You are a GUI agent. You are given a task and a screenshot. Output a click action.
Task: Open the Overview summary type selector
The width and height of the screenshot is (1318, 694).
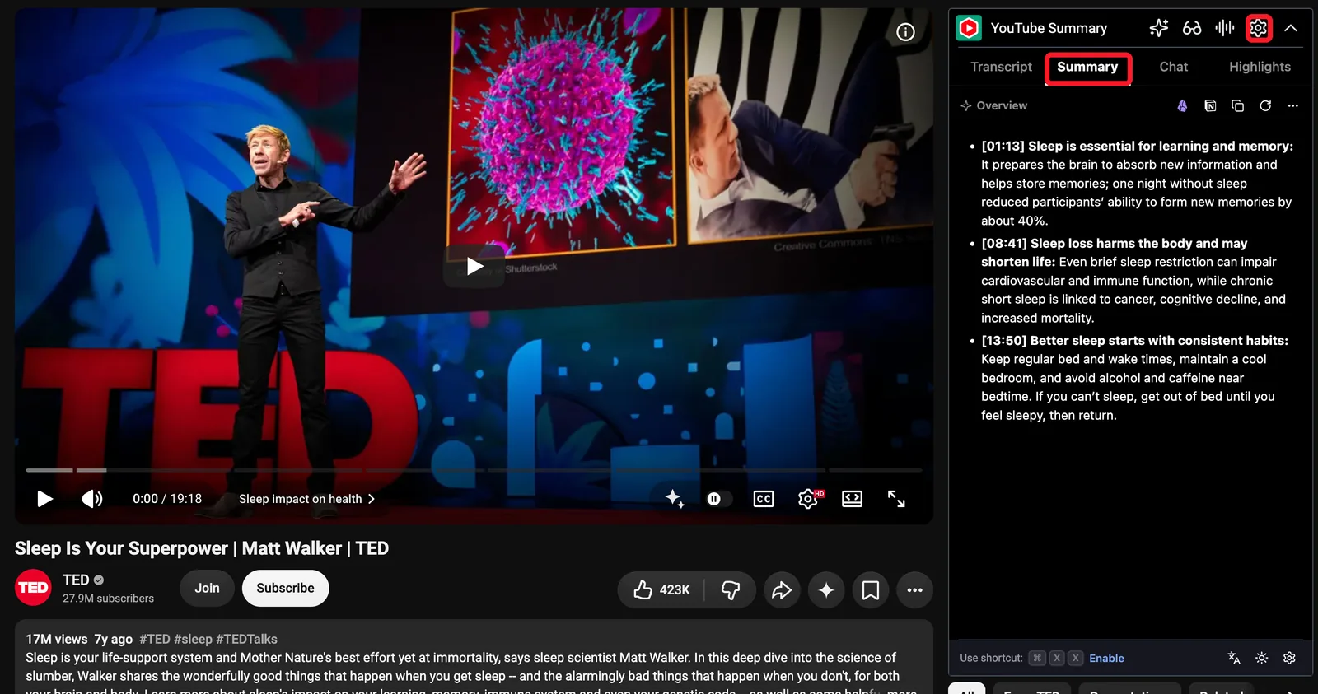[x=993, y=105]
